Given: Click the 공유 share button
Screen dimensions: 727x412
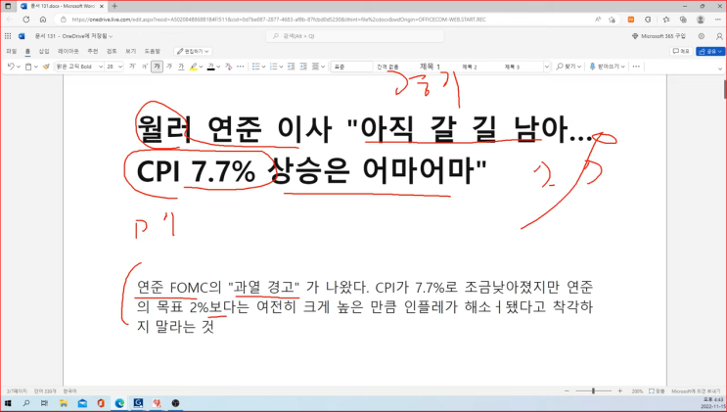Looking at the screenshot, I should point(710,51).
